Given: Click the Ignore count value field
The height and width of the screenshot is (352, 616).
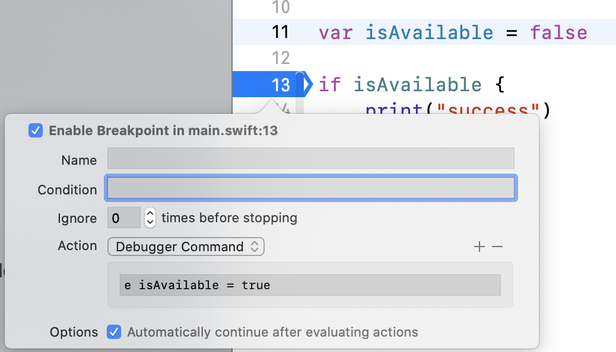Looking at the screenshot, I should point(124,218).
